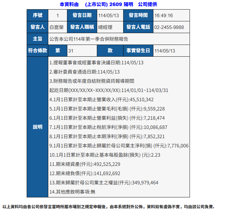
Task: Click the job title 總經理
Action: [x=105, y=27]
